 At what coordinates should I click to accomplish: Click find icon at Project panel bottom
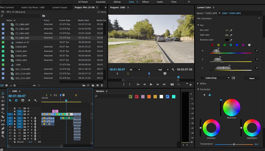[88, 85]
